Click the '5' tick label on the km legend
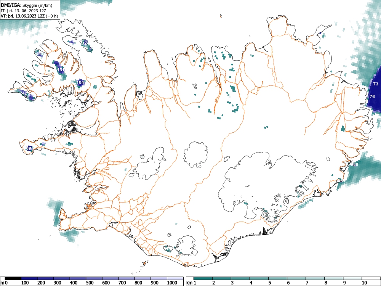Image resolution: width=381 pixels, height=286 pixels. pos(270,283)
